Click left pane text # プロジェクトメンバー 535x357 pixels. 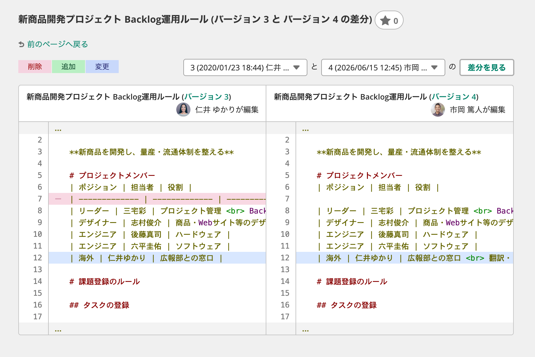[x=112, y=176]
